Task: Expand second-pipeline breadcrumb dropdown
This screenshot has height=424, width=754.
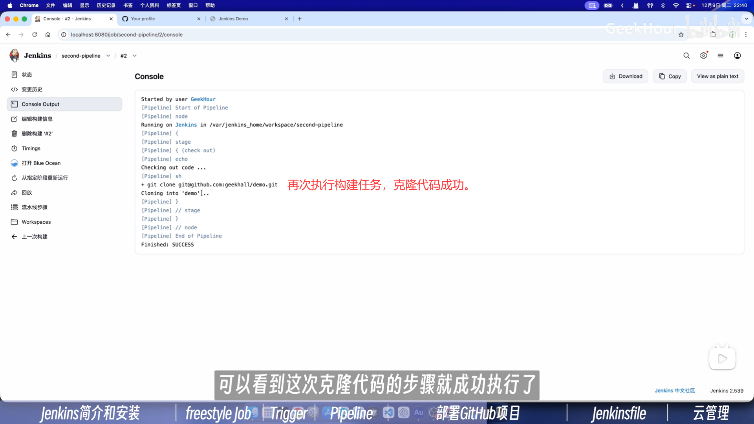Action: (x=108, y=56)
